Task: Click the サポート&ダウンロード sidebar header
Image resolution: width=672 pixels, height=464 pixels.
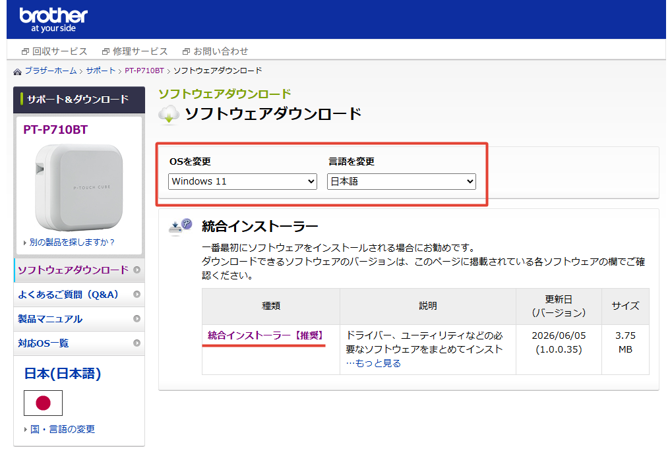Action: click(x=79, y=100)
